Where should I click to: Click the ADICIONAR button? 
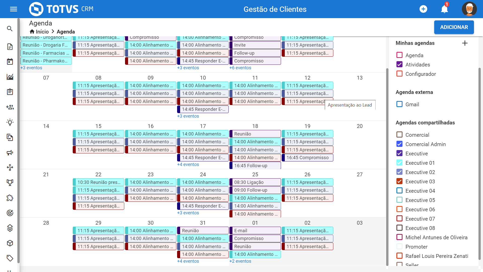pyautogui.click(x=454, y=27)
